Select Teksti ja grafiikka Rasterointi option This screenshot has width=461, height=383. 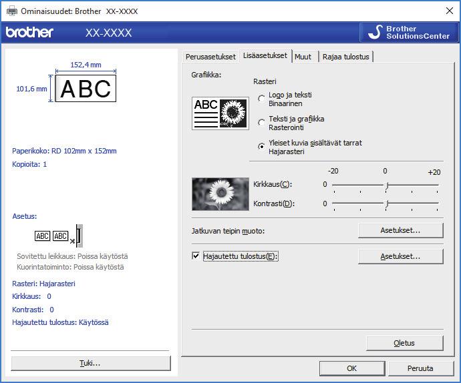[x=261, y=123]
